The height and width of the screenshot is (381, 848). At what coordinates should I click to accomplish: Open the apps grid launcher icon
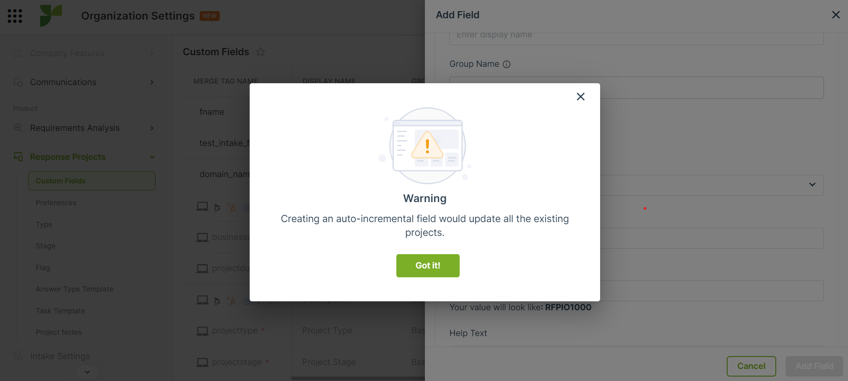(x=15, y=16)
